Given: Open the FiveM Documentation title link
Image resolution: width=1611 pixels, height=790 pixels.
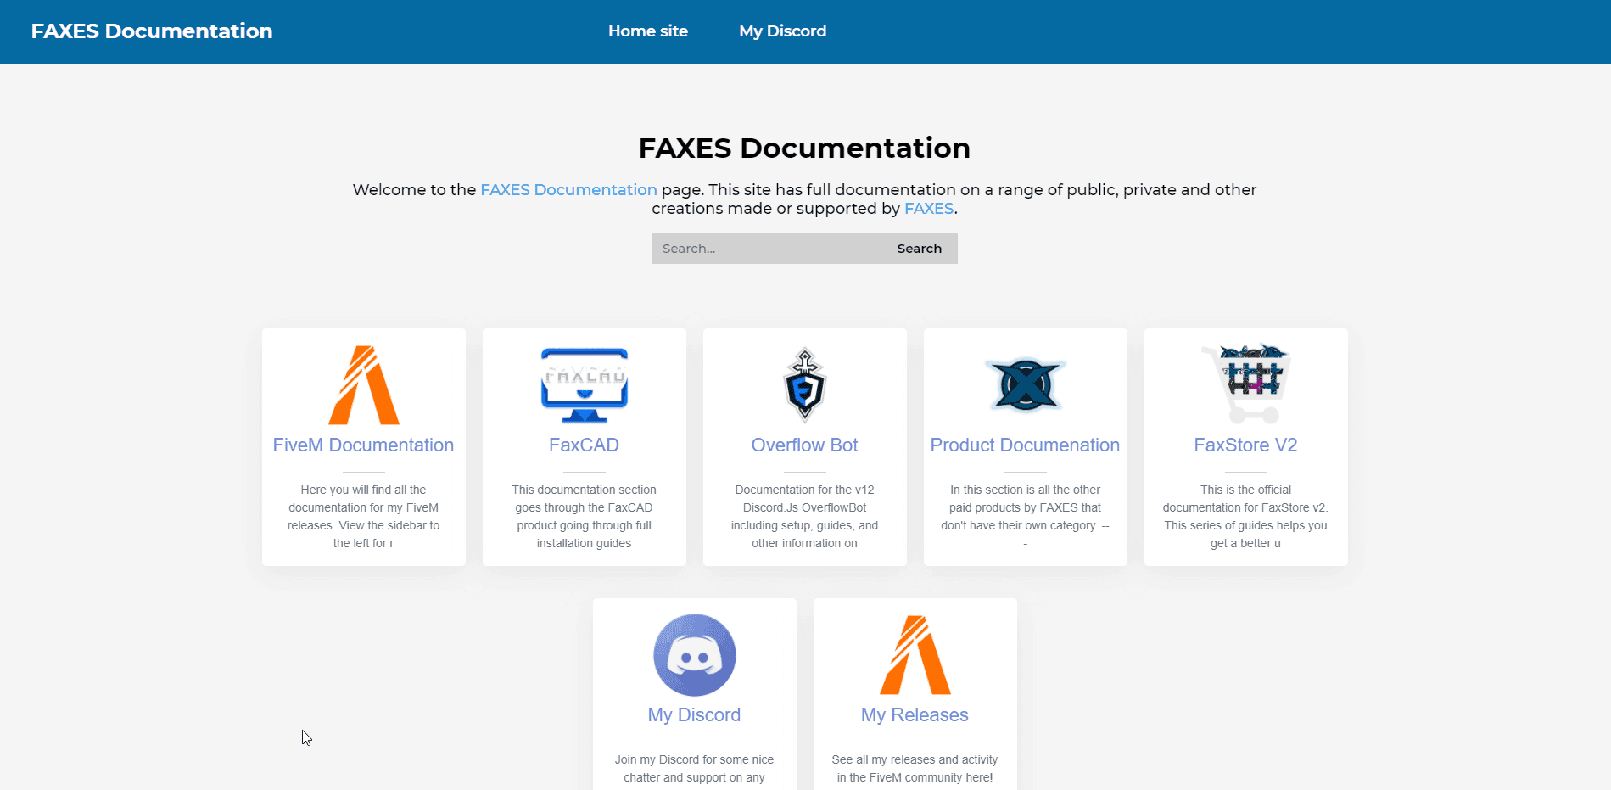Looking at the screenshot, I should coord(364,445).
